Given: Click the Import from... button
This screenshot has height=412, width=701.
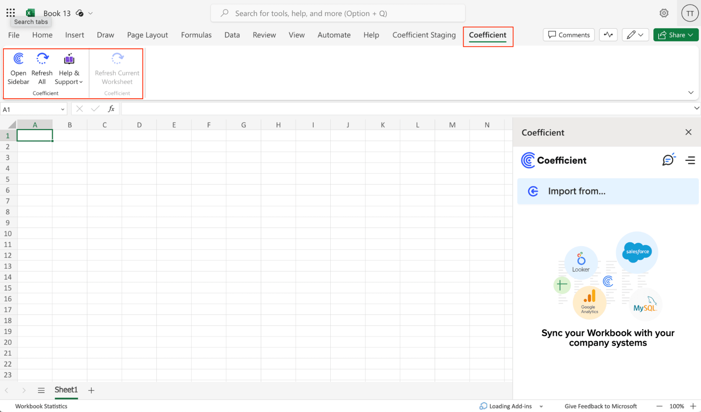Looking at the screenshot, I should 608,191.
